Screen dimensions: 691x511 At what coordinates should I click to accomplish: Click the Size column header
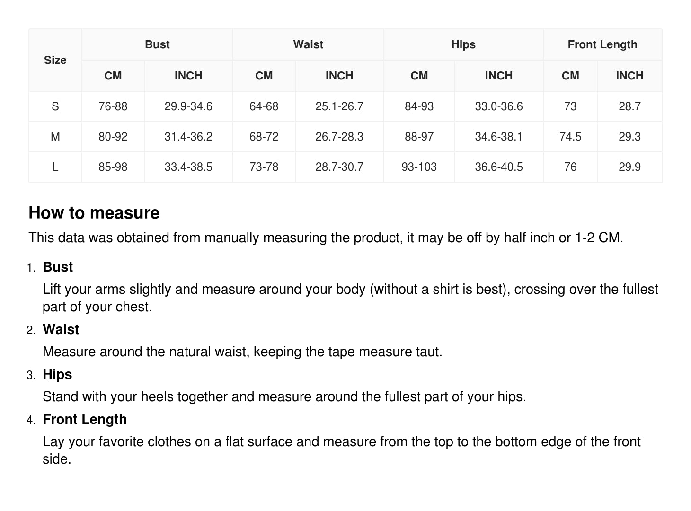tap(55, 60)
